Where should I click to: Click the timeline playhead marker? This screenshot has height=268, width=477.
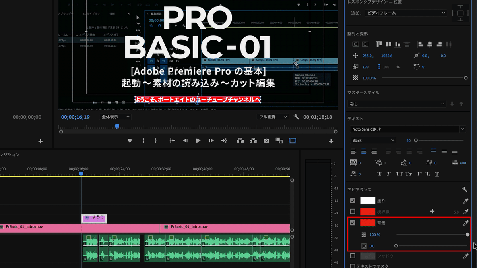coord(81,174)
